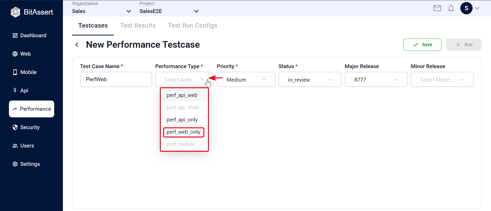This screenshot has height=211, width=491.
Task: Choose perf_api_only option
Action: 184,120
